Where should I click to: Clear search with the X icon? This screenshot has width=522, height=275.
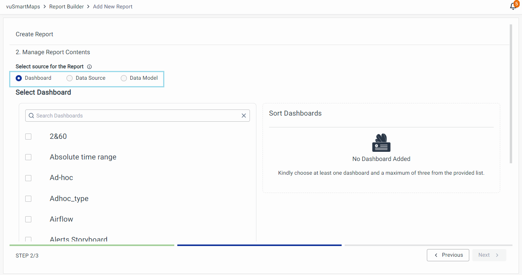click(244, 116)
